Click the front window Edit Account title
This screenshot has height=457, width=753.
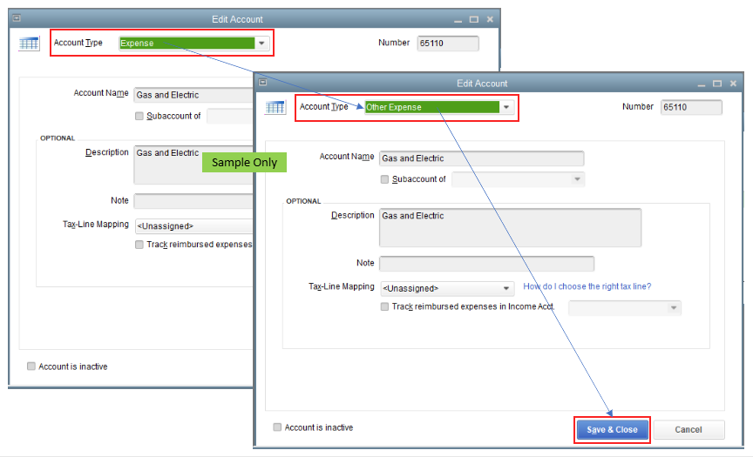pyautogui.click(x=482, y=84)
